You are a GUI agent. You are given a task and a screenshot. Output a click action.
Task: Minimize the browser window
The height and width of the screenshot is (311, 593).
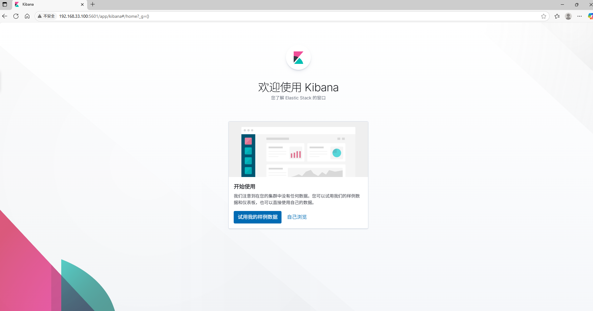[562, 4]
